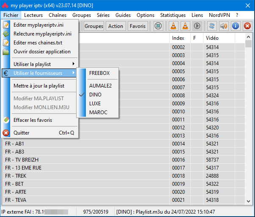Open the Séries menu
This screenshot has width=255, height=217.
pos(103,15)
